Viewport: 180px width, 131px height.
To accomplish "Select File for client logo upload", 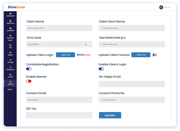I will (x=66, y=55).
